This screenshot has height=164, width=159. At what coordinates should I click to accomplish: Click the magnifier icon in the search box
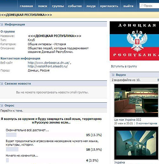[142, 5]
